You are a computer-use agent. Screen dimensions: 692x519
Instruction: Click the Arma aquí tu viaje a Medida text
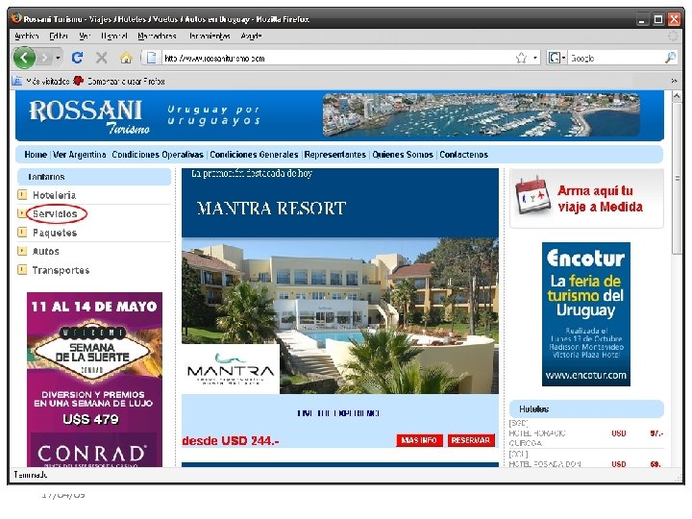click(x=600, y=199)
